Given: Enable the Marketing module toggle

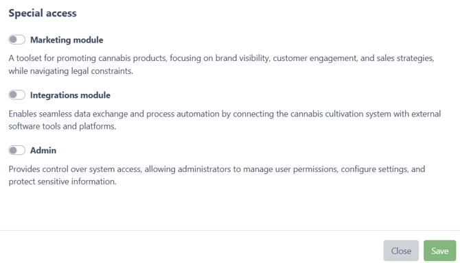Looking at the screenshot, I should [x=16, y=40].
